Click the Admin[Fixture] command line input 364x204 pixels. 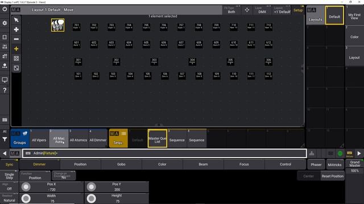[x=164, y=154]
